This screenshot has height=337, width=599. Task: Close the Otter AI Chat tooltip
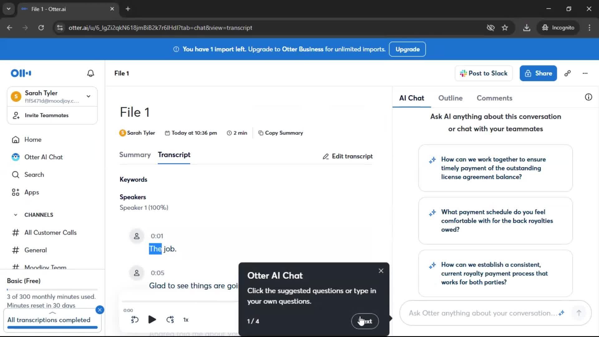click(381, 271)
